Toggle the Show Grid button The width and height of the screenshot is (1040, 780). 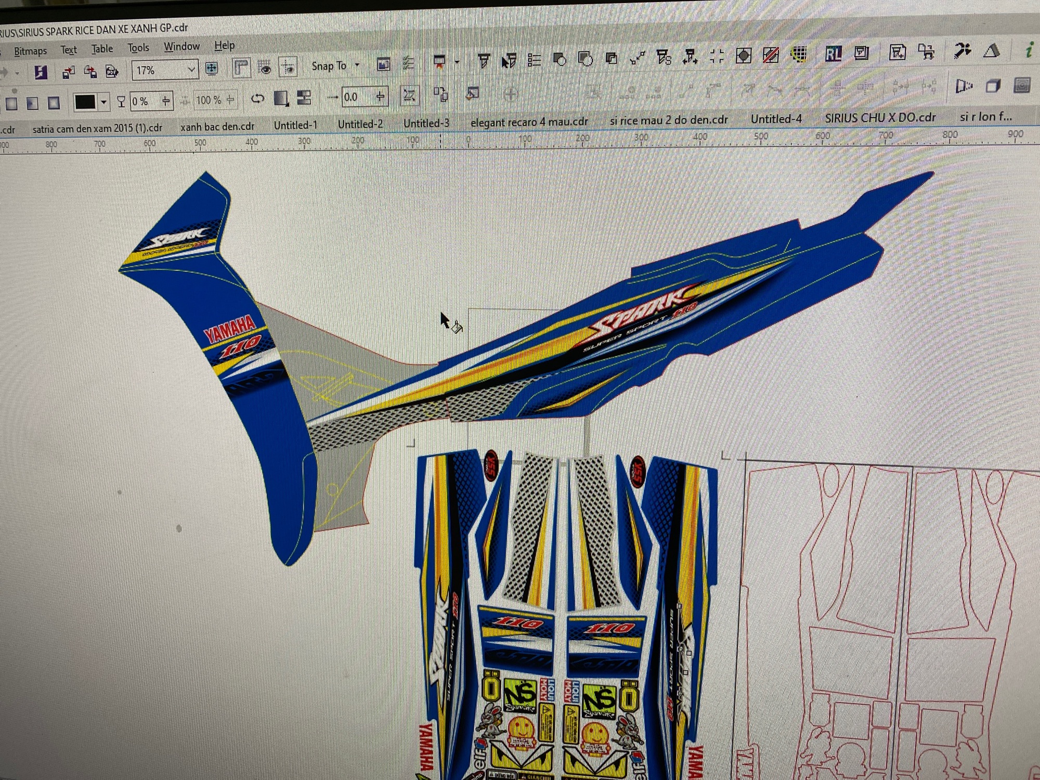(x=265, y=68)
